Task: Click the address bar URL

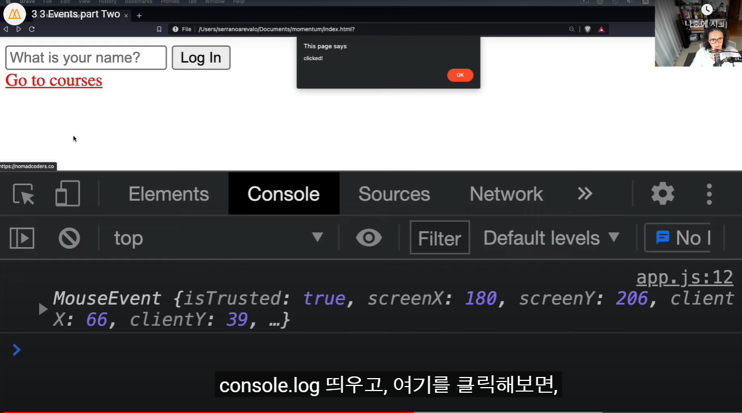Action: tap(277, 29)
